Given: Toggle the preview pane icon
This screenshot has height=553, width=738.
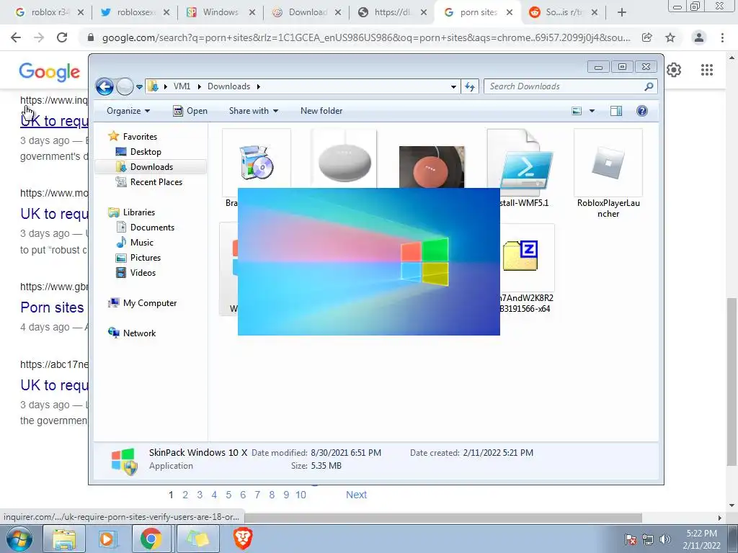Looking at the screenshot, I should tap(616, 111).
